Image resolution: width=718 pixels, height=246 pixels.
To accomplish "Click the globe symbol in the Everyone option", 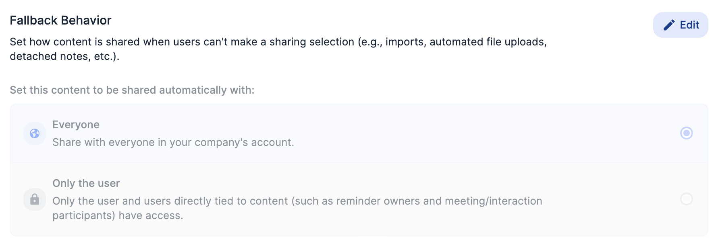I will point(35,133).
